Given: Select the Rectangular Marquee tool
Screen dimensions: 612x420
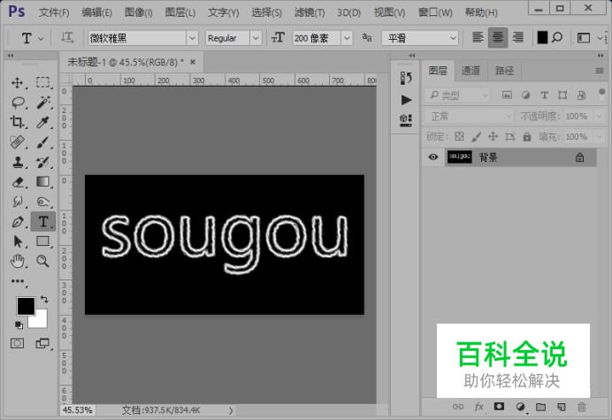Looking at the screenshot, I should (43, 83).
